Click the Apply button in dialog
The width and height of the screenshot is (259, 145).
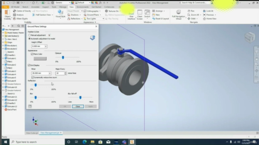[x=91, y=106]
